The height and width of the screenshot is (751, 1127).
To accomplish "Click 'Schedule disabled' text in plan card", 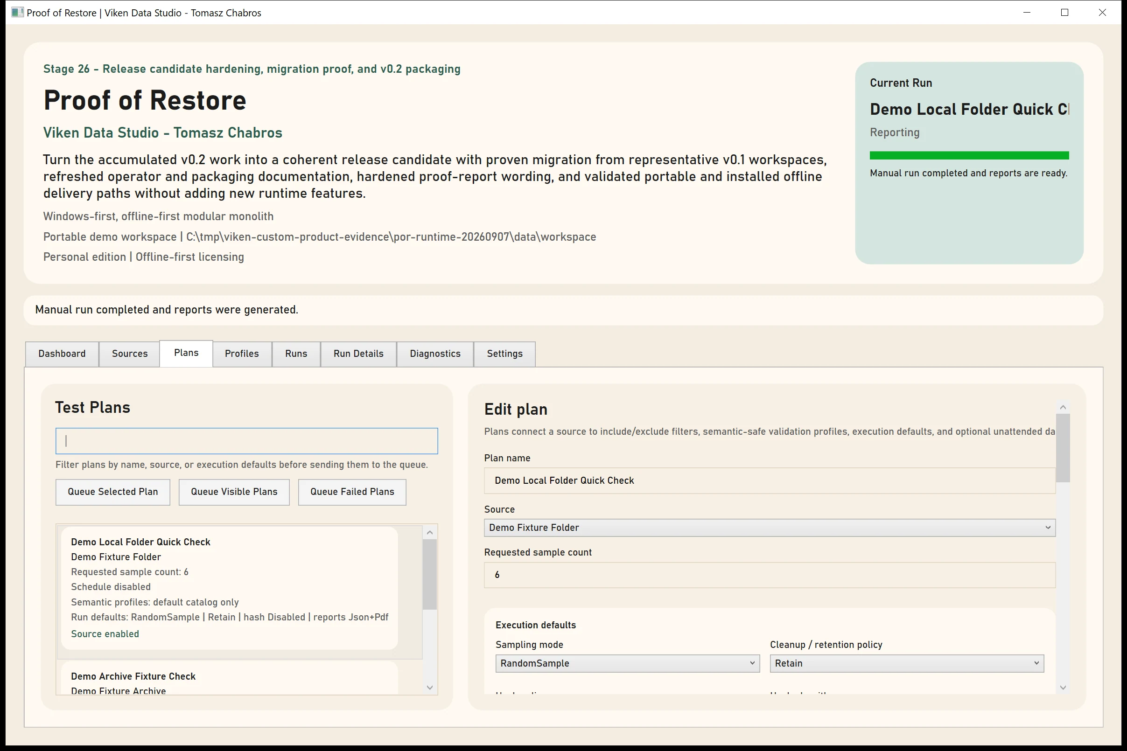I will click(111, 587).
